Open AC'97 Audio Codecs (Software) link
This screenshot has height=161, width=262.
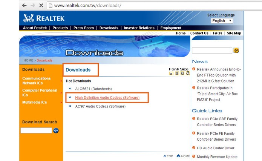100,106
